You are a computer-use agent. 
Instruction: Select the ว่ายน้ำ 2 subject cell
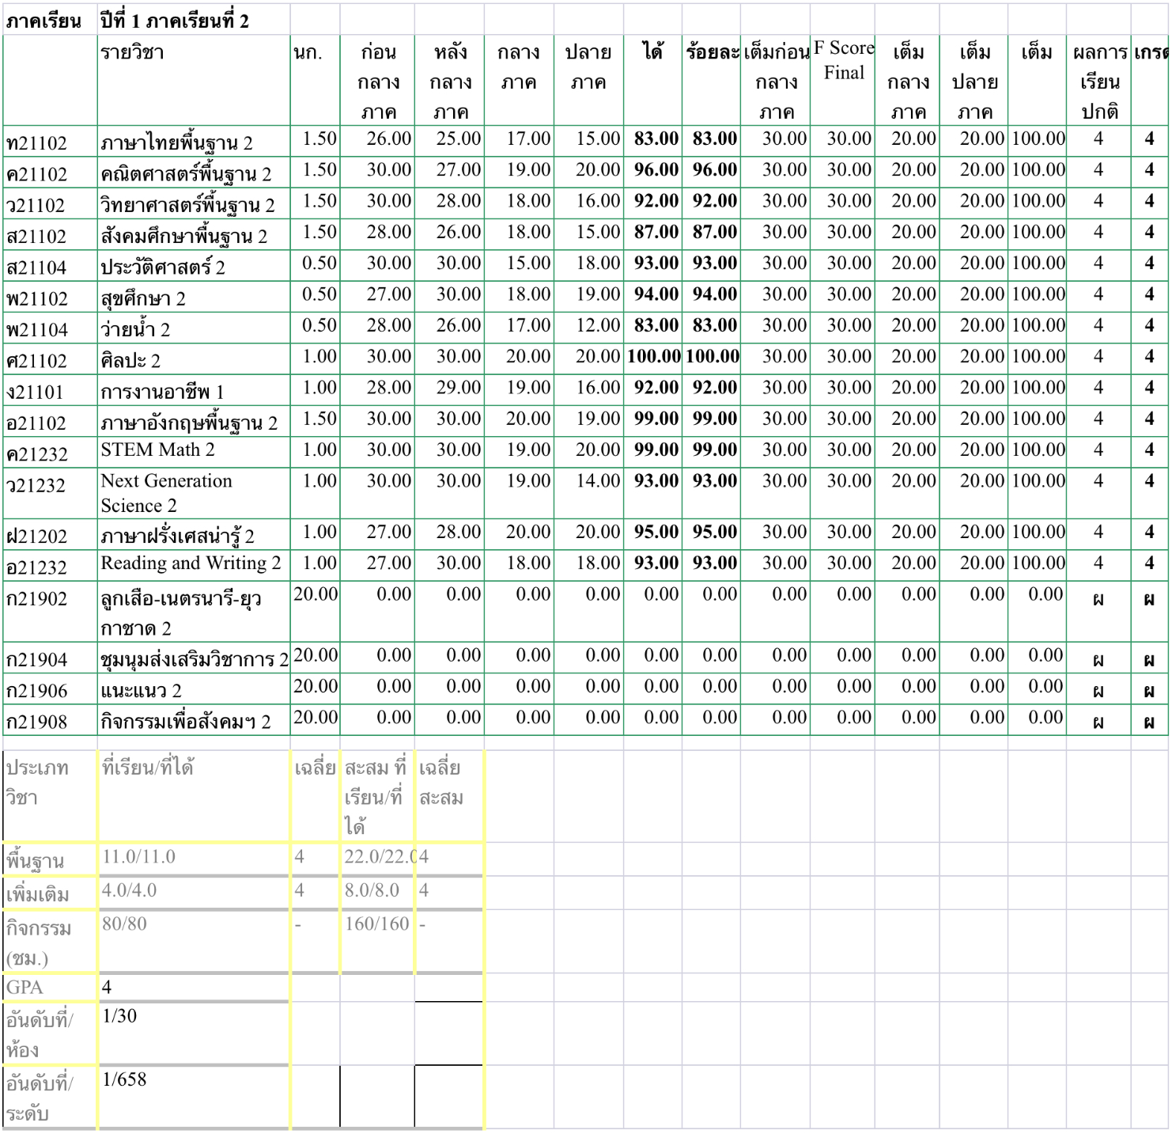pos(194,328)
